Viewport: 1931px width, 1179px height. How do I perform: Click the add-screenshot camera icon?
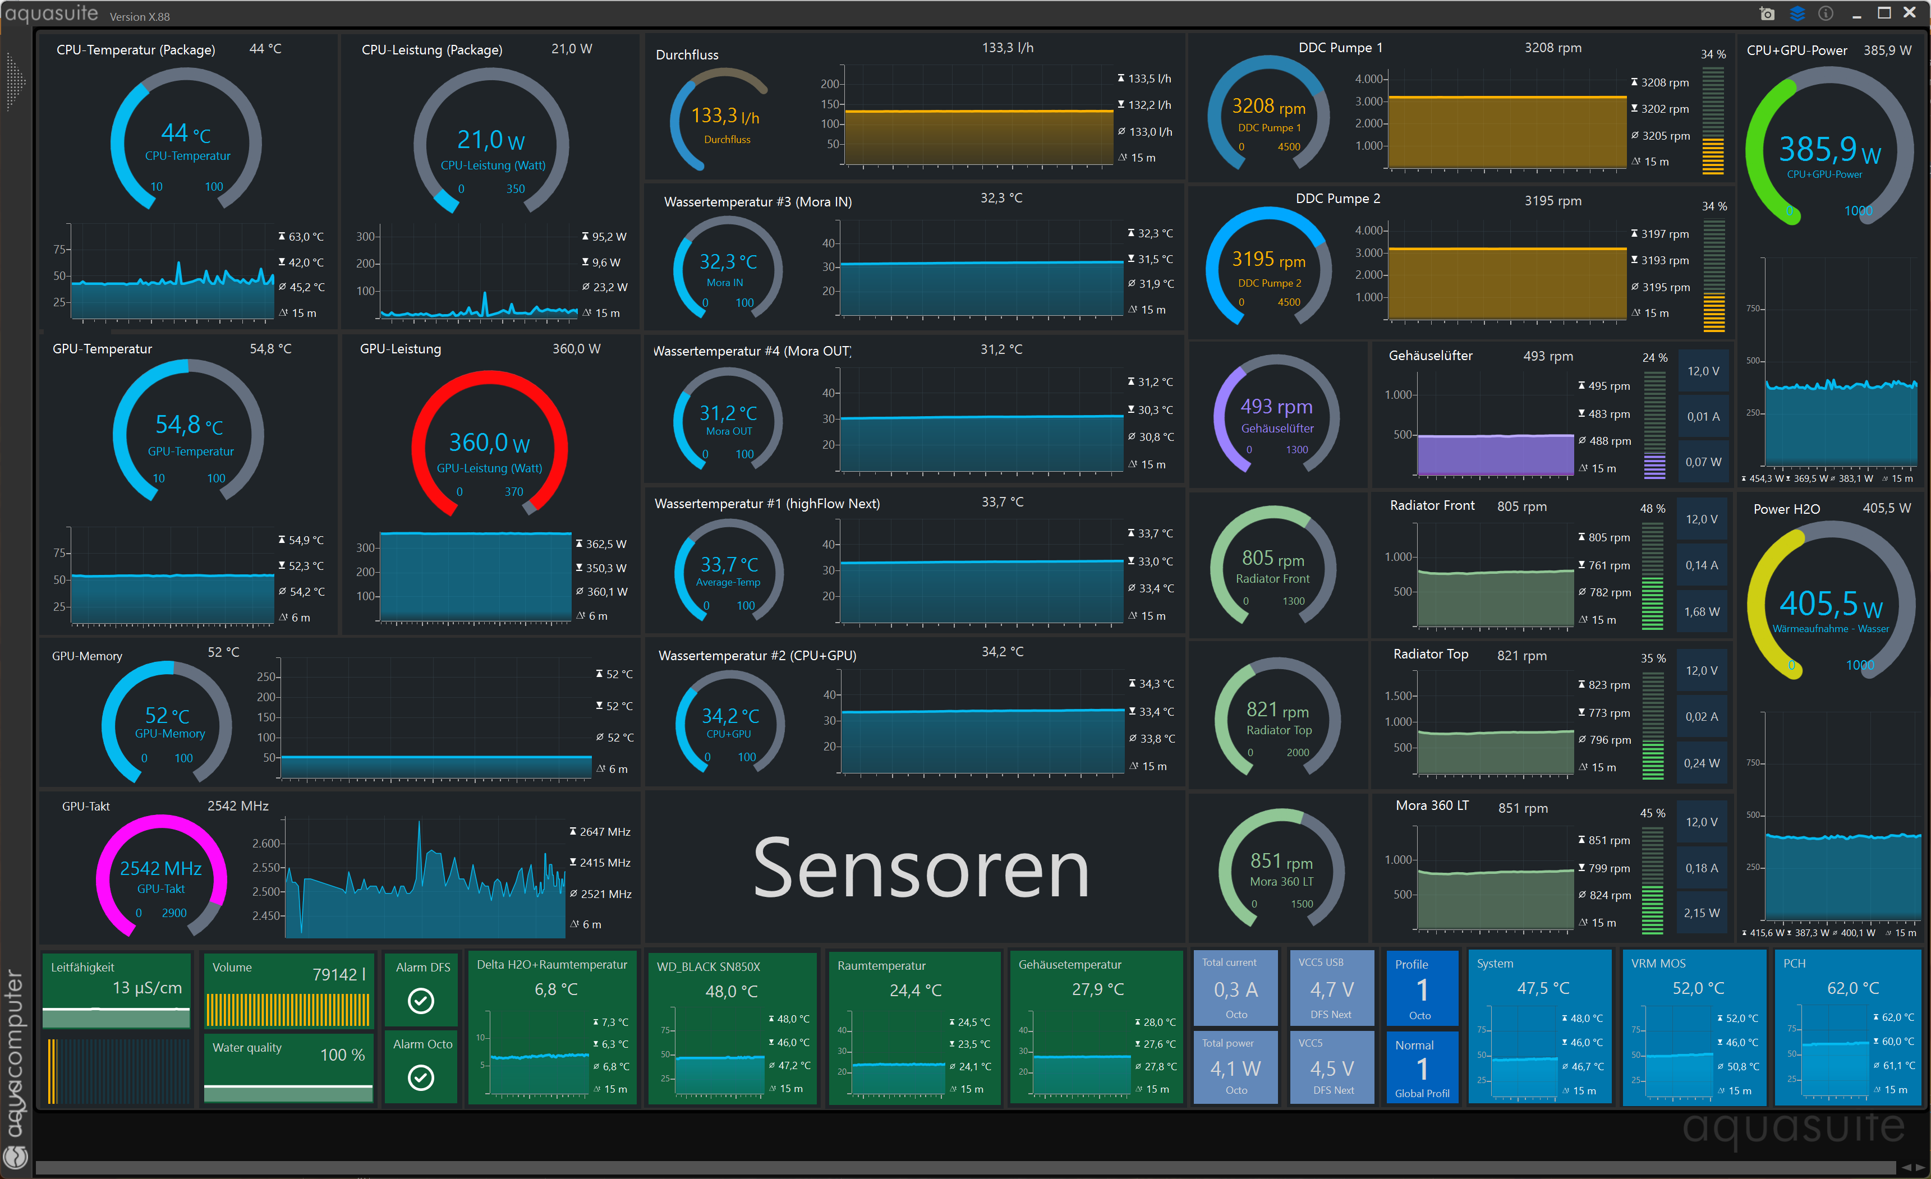(x=1767, y=13)
